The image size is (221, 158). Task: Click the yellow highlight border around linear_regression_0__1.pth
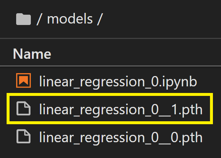pyautogui.click(x=110, y=94)
